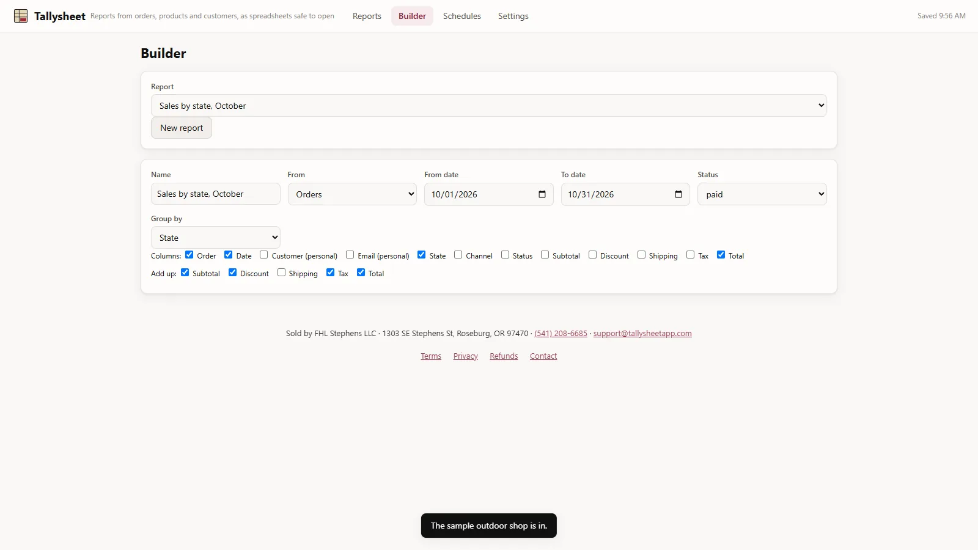This screenshot has height=550, width=978.
Task: Enable the Email (personal) column
Action: click(350, 255)
